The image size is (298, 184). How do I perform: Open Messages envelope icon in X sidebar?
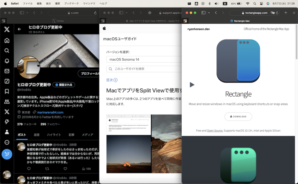click(x=7, y=71)
